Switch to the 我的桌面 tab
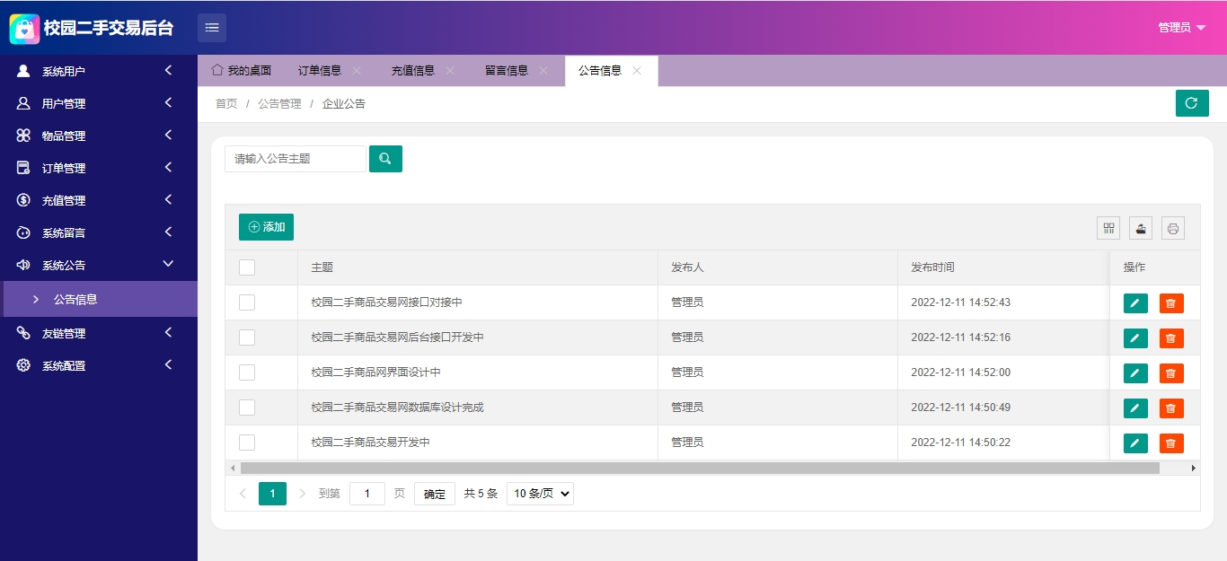Viewport: 1227px width, 561px height. pyautogui.click(x=241, y=71)
